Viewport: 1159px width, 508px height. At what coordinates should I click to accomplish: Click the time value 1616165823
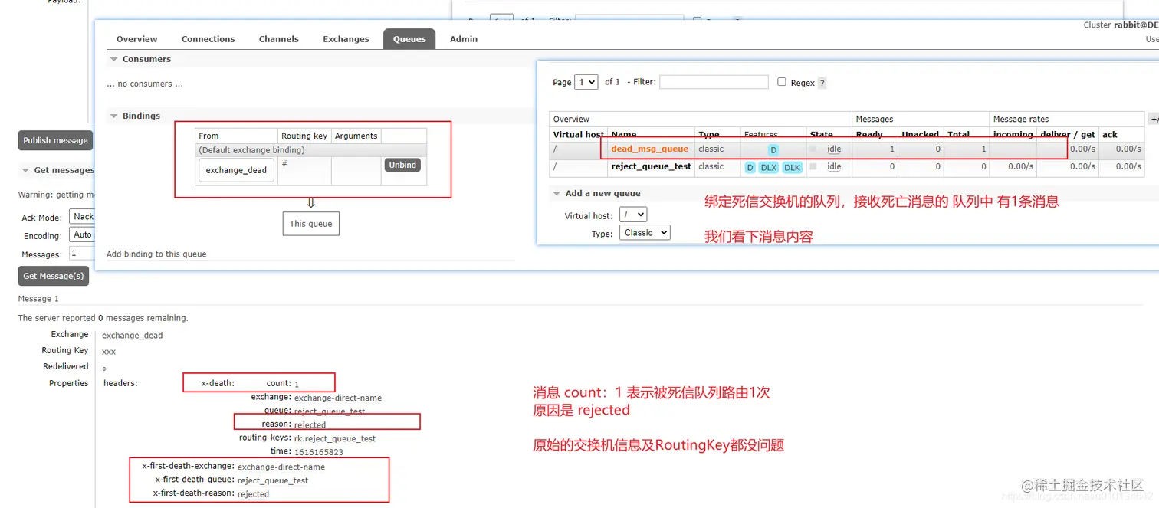319,452
